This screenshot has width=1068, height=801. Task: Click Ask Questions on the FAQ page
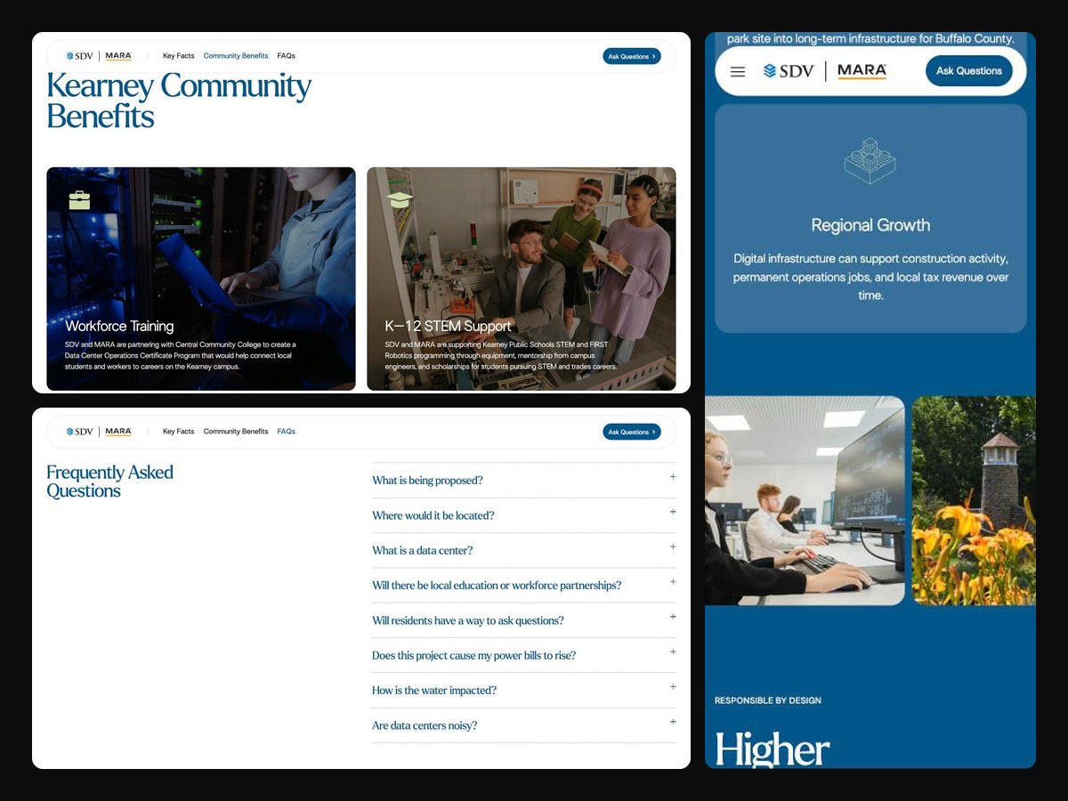click(632, 432)
